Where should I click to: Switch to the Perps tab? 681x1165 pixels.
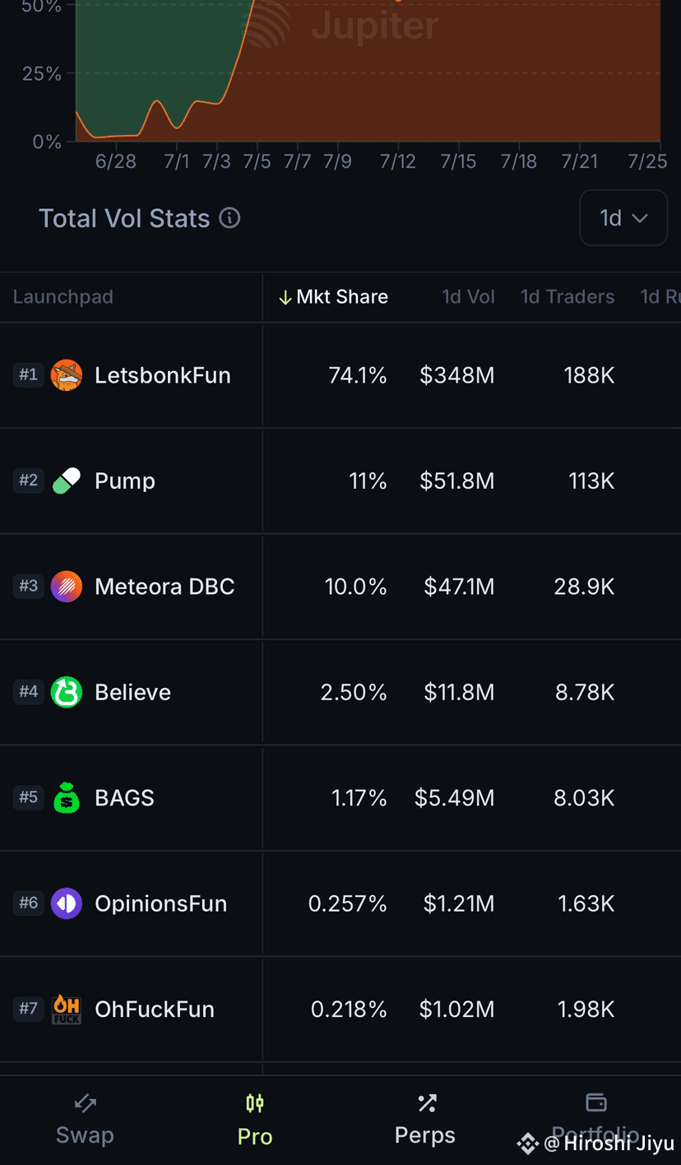coord(425,1121)
